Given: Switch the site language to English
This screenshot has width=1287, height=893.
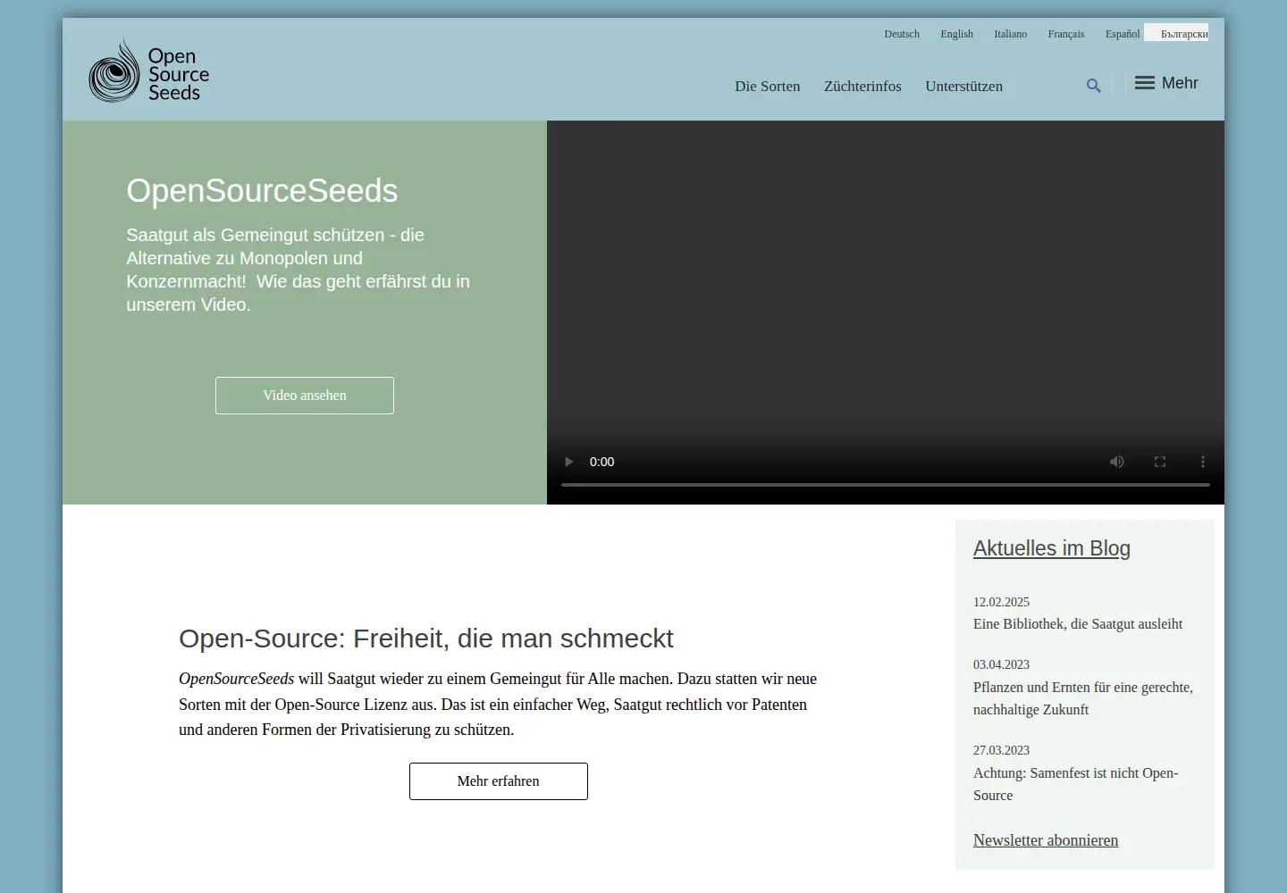Looking at the screenshot, I should (x=956, y=34).
